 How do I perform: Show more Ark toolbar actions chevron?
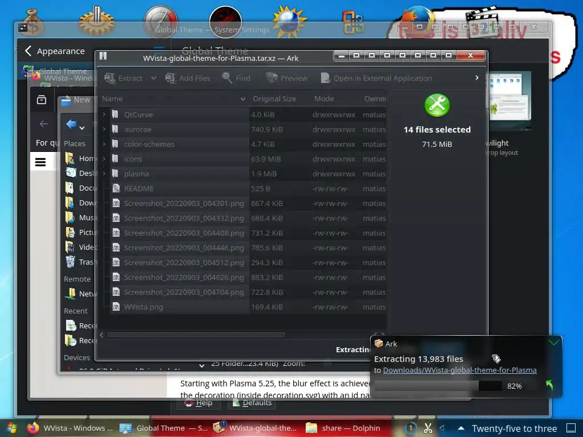[x=477, y=77]
